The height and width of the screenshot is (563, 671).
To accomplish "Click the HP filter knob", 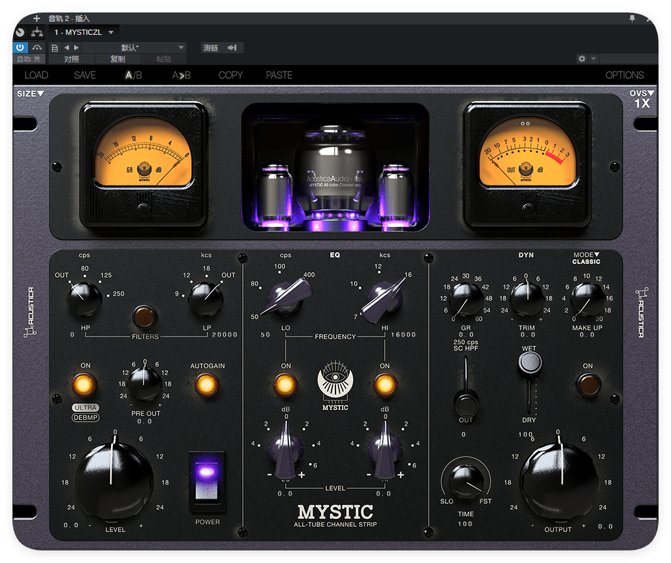I will point(84,298).
